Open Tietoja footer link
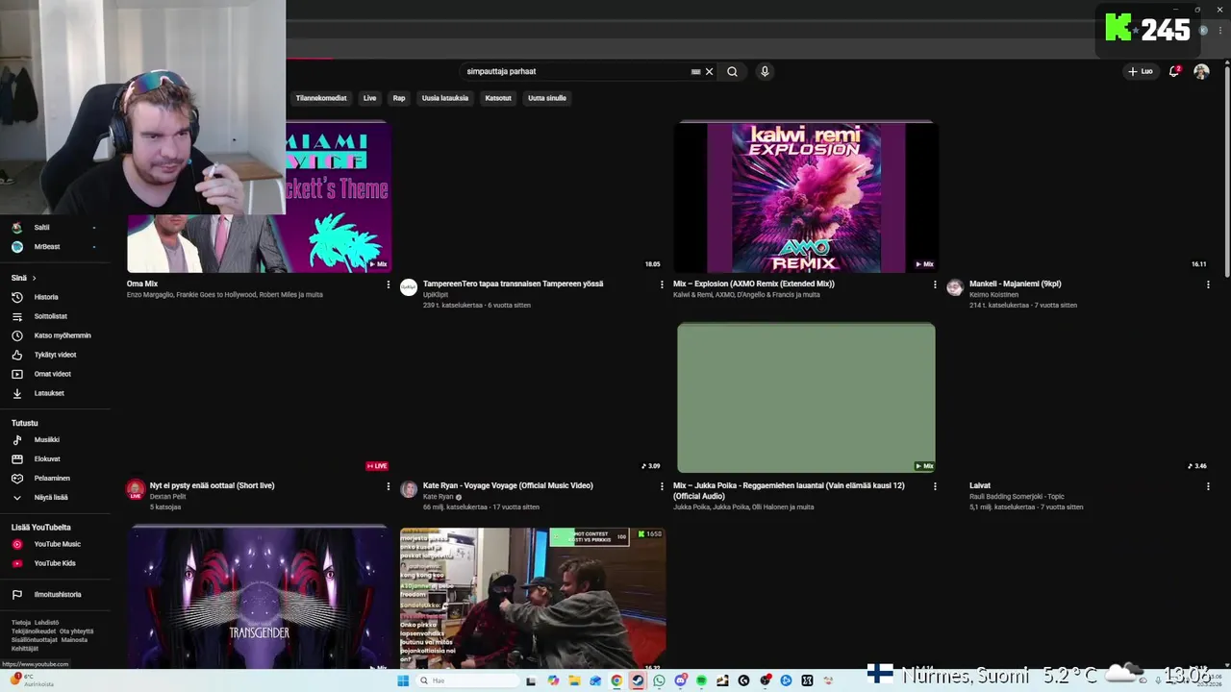 click(x=21, y=623)
